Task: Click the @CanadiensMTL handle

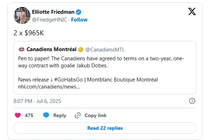Action: pyautogui.click(x=105, y=50)
